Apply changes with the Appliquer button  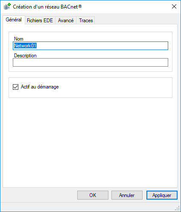[x=162, y=195]
